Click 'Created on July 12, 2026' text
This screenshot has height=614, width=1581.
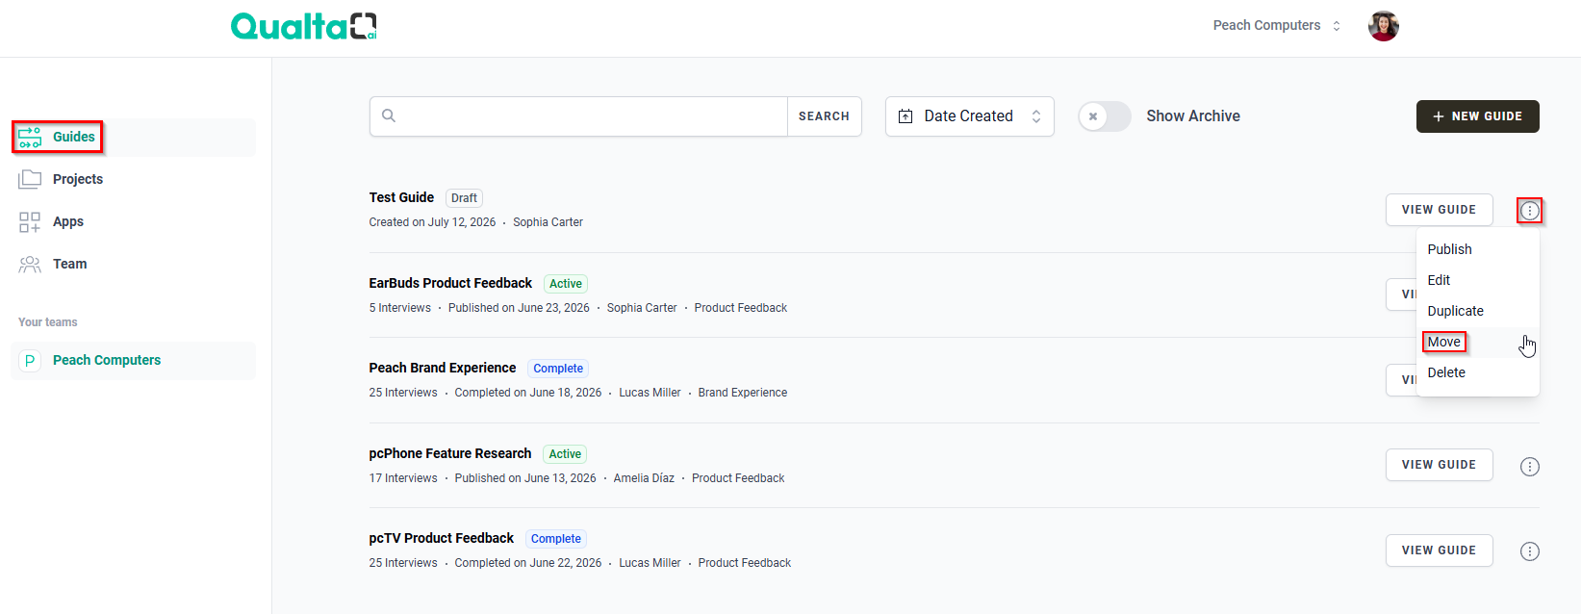pyautogui.click(x=432, y=222)
